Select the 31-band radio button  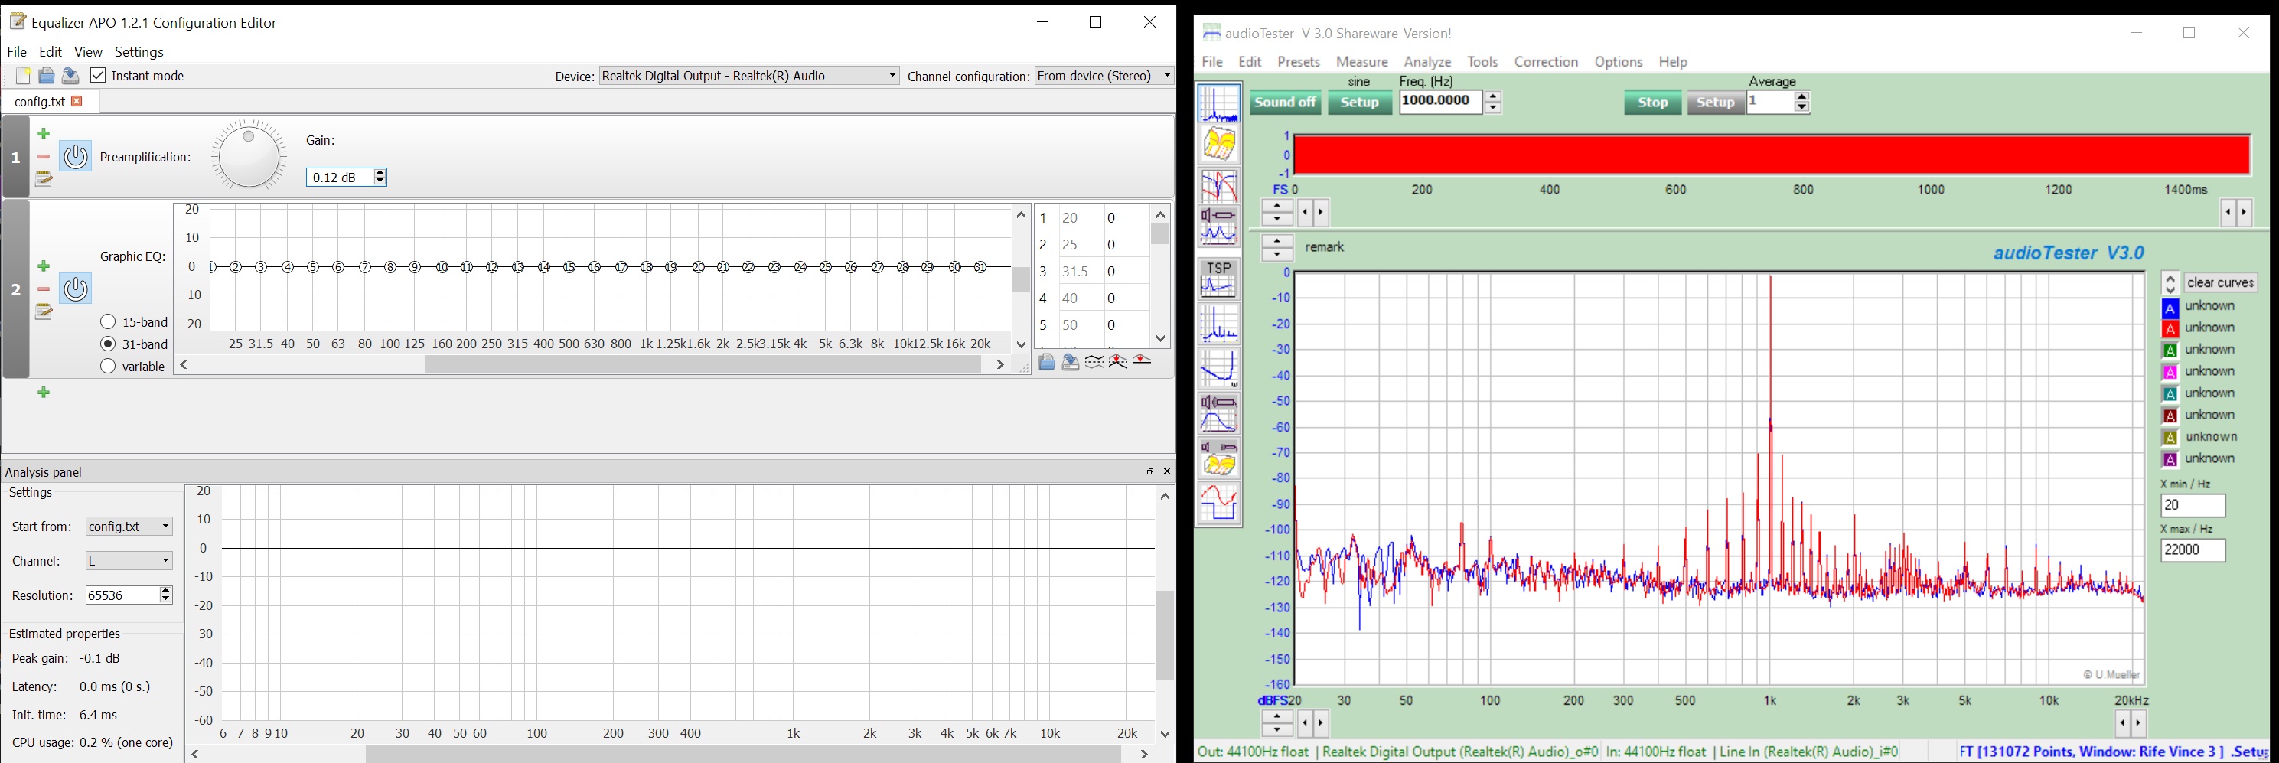pos(108,344)
